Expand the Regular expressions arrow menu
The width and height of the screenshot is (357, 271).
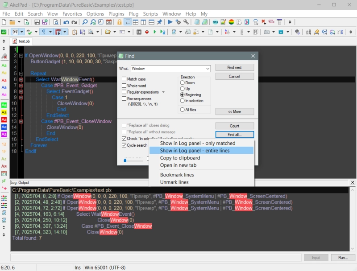point(163,92)
